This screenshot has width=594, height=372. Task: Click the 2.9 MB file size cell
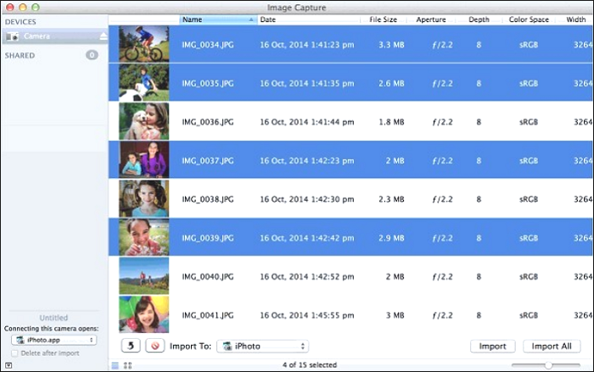coord(391,238)
